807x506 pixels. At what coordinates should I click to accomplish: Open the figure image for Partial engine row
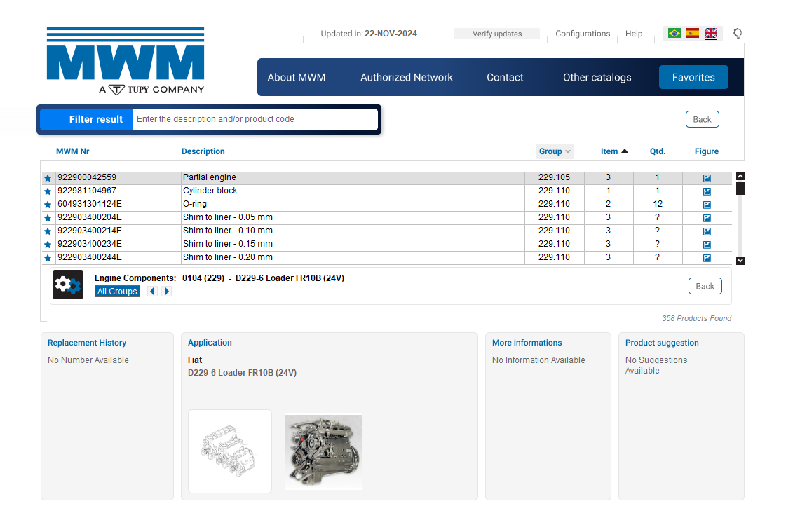706,177
